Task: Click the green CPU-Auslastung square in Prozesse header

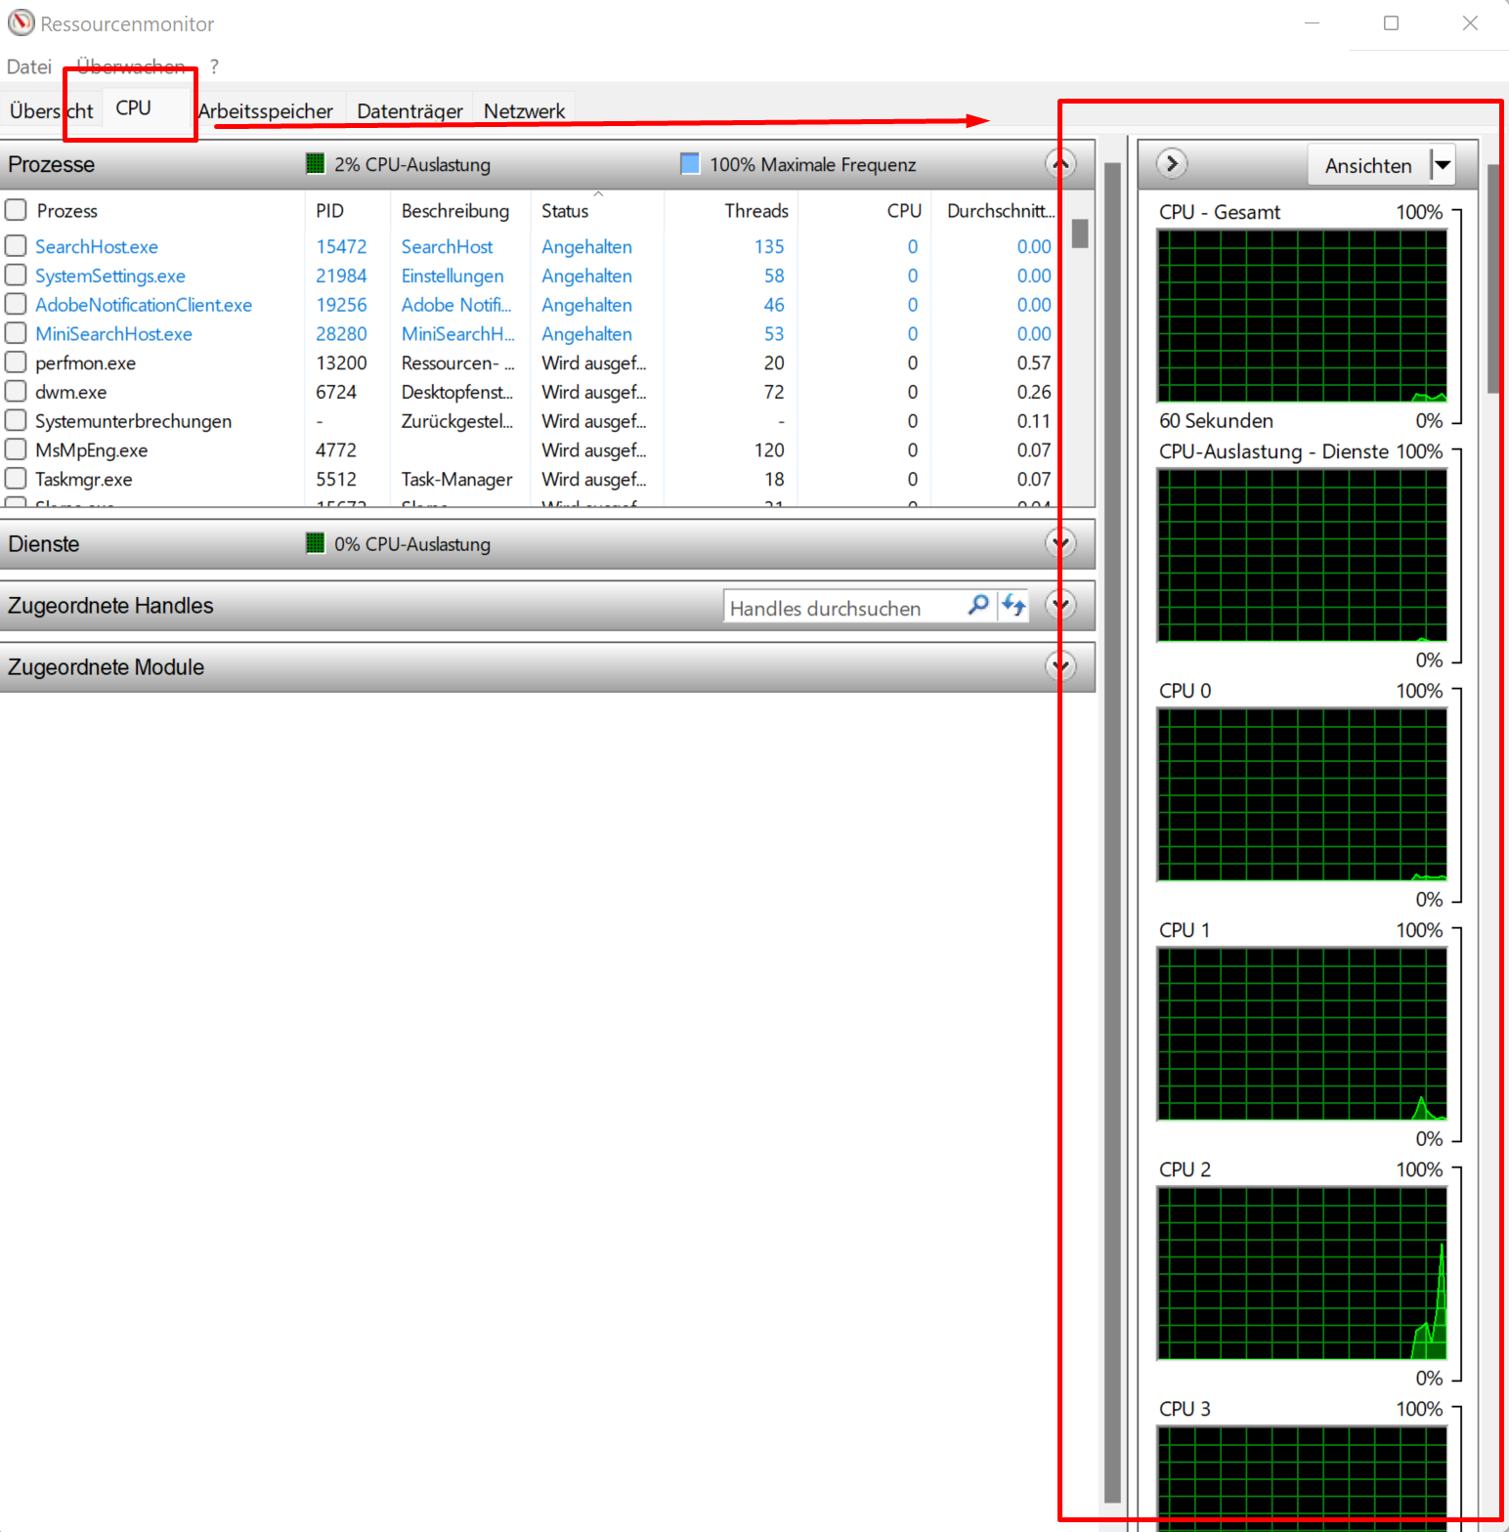Action: point(315,163)
